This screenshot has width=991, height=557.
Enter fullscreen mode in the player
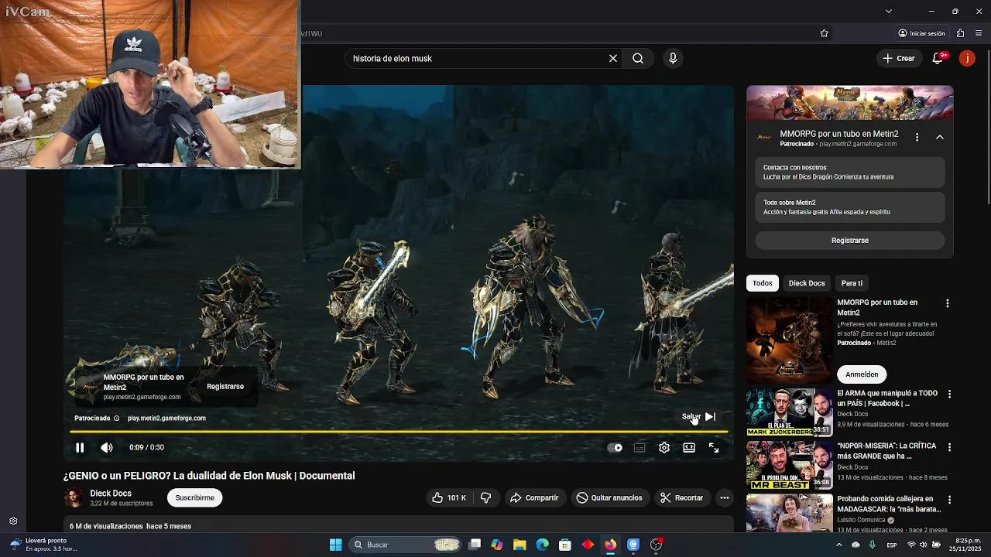(714, 447)
